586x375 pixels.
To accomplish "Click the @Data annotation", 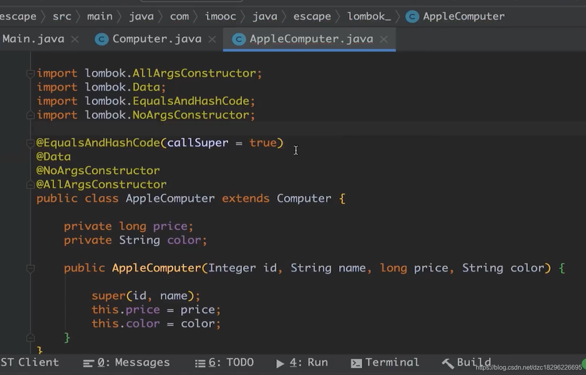I will [x=53, y=157].
